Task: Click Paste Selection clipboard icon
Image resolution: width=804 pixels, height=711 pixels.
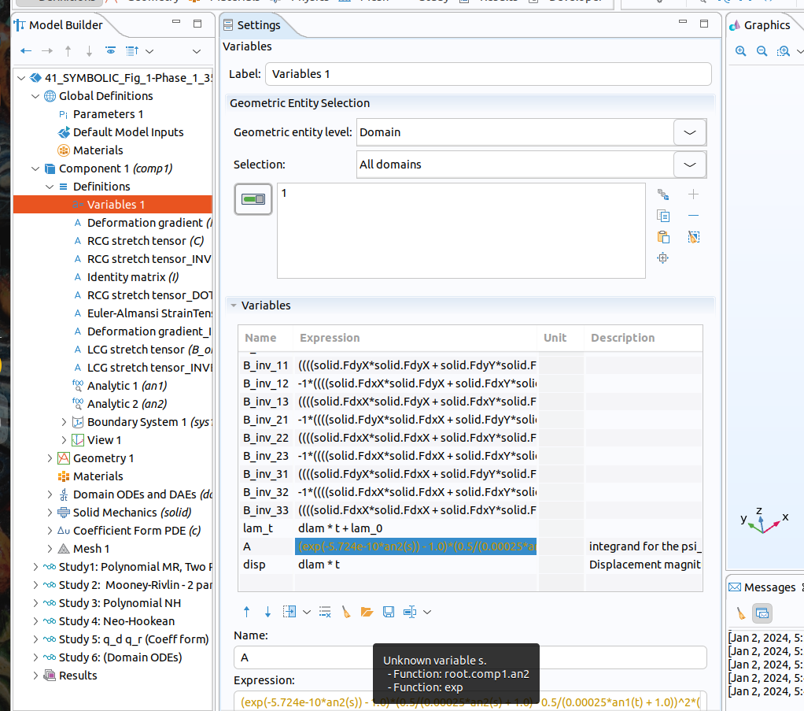Action: pyautogui.click(x=663, y=237)
